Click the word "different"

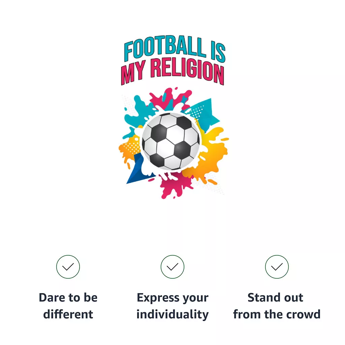point(68,314)
